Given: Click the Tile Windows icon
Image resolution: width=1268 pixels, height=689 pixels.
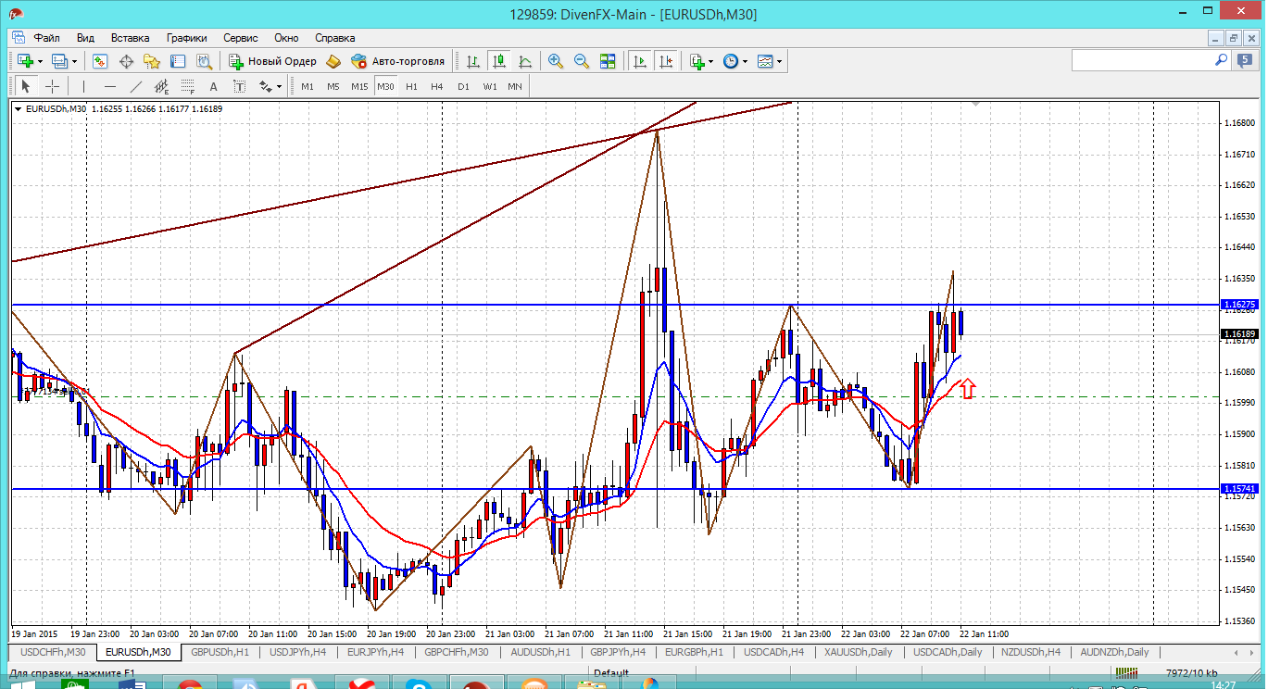Looking at the screenshot, I should point(608,61).
